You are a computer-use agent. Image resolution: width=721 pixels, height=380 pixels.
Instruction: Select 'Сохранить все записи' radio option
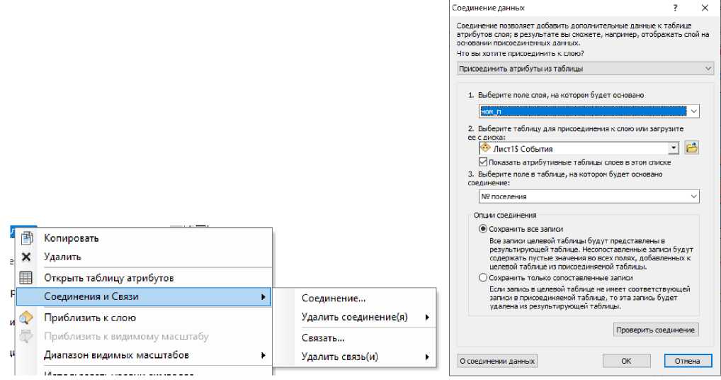point(483,229)
